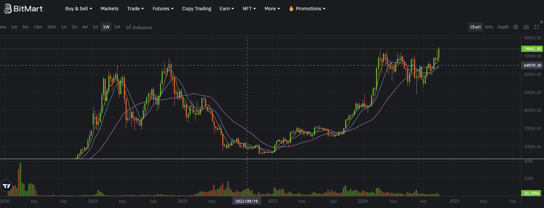This screenshot has width=544, height=208.
Task: Switch to the Info tab
Action: (489, 27)
